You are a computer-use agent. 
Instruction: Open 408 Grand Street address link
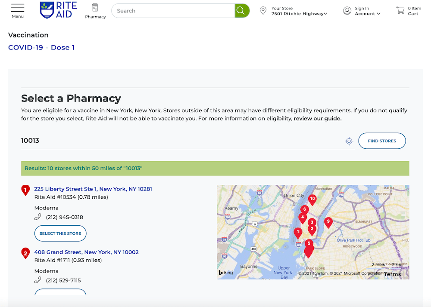pyautogui.click(x=87, y=252)
